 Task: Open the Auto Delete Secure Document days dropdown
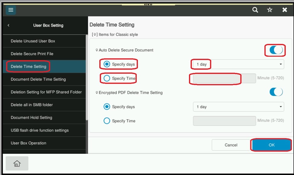238,64
